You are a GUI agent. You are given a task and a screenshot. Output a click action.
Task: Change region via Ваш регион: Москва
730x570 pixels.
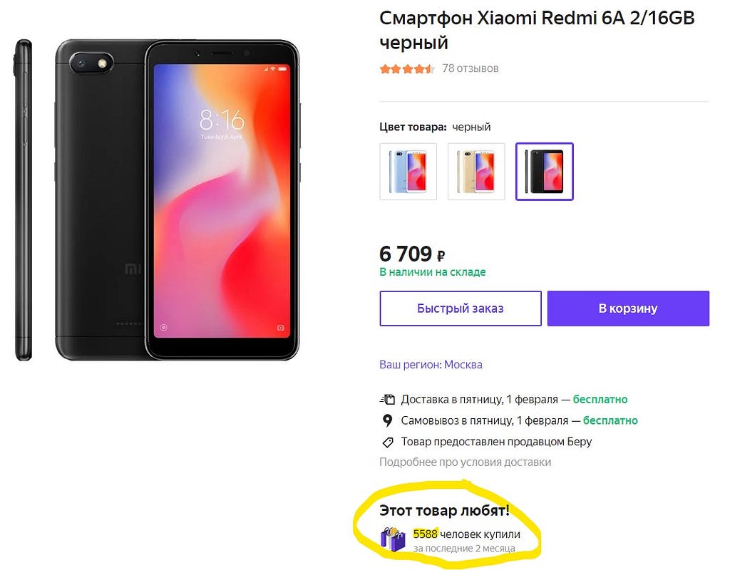431,364
